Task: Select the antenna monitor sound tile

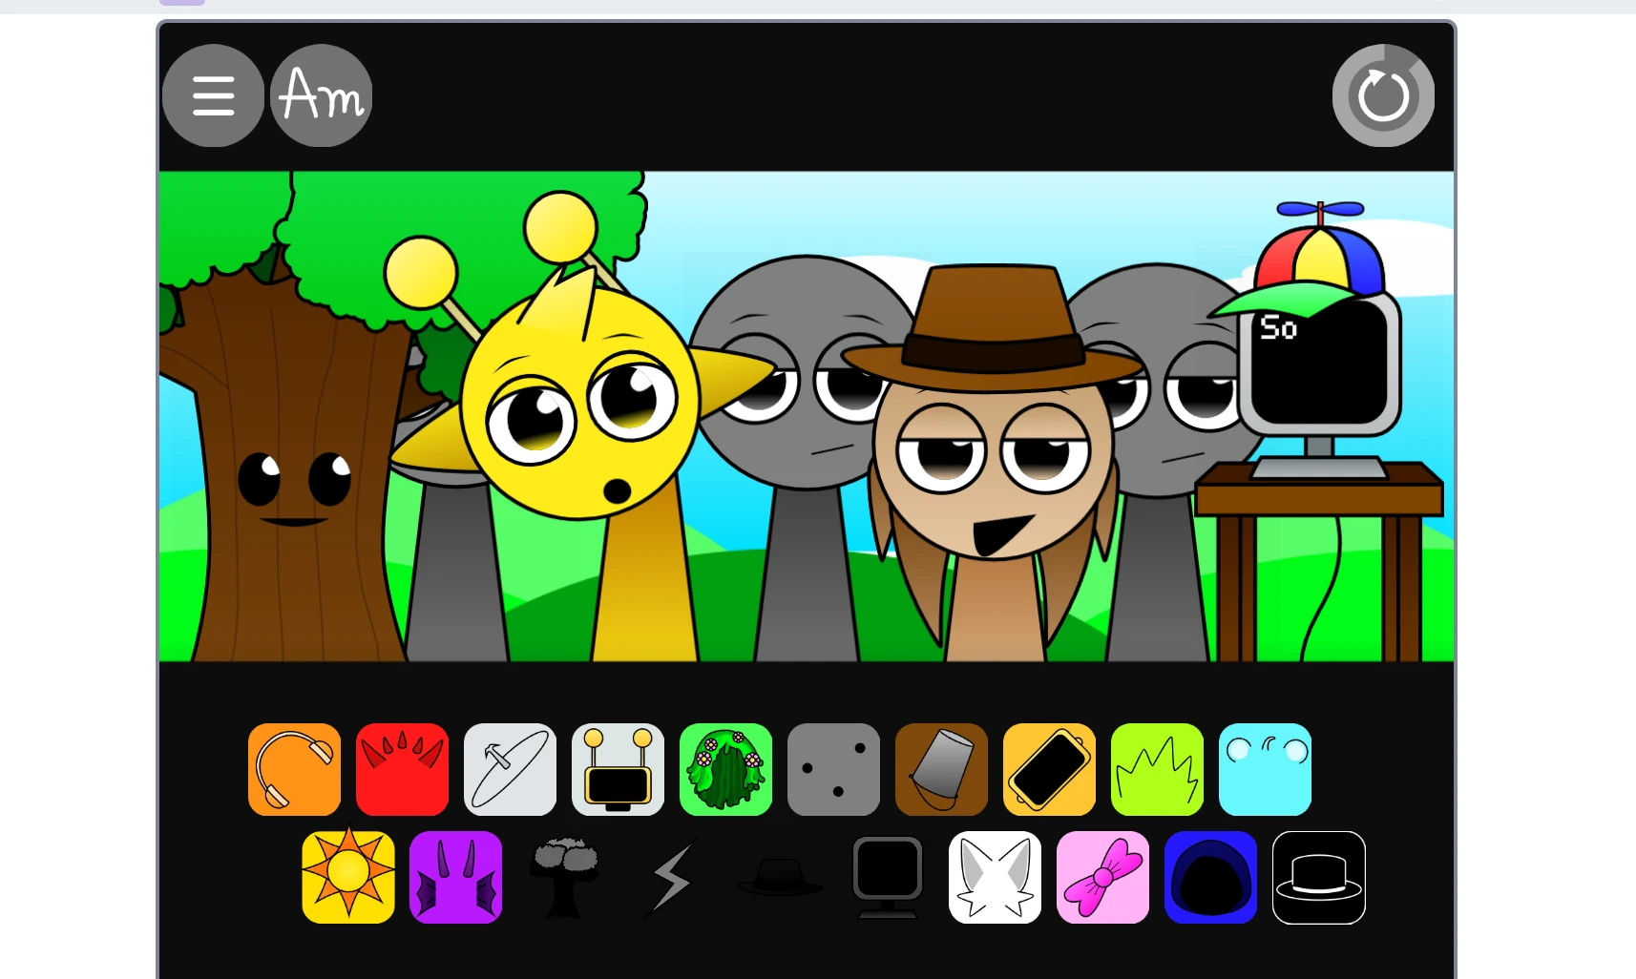Action: coord(618,770)
